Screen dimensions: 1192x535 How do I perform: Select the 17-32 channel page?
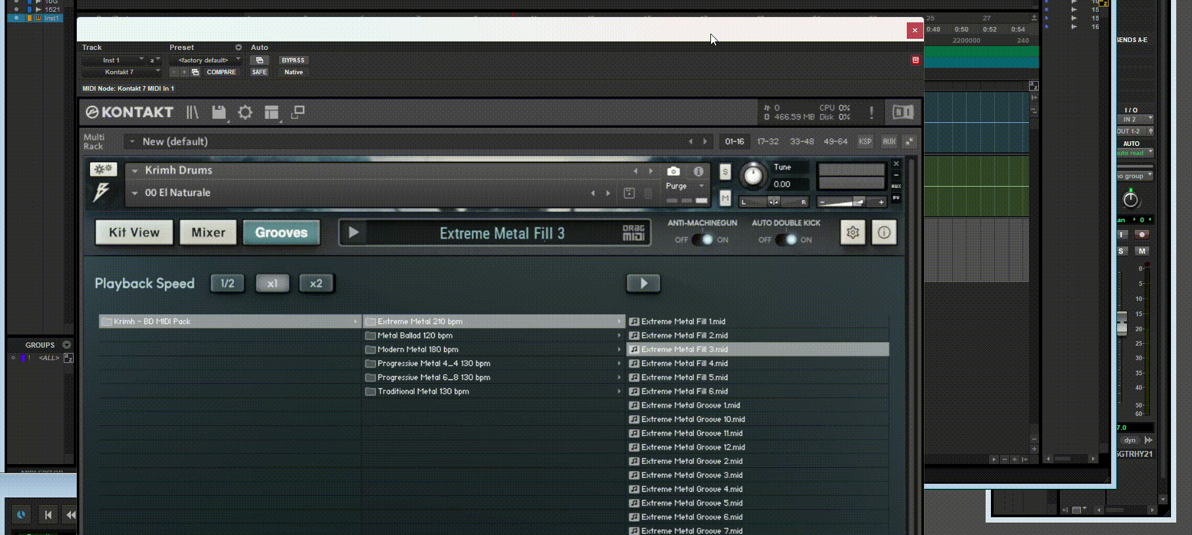(768, 141)
